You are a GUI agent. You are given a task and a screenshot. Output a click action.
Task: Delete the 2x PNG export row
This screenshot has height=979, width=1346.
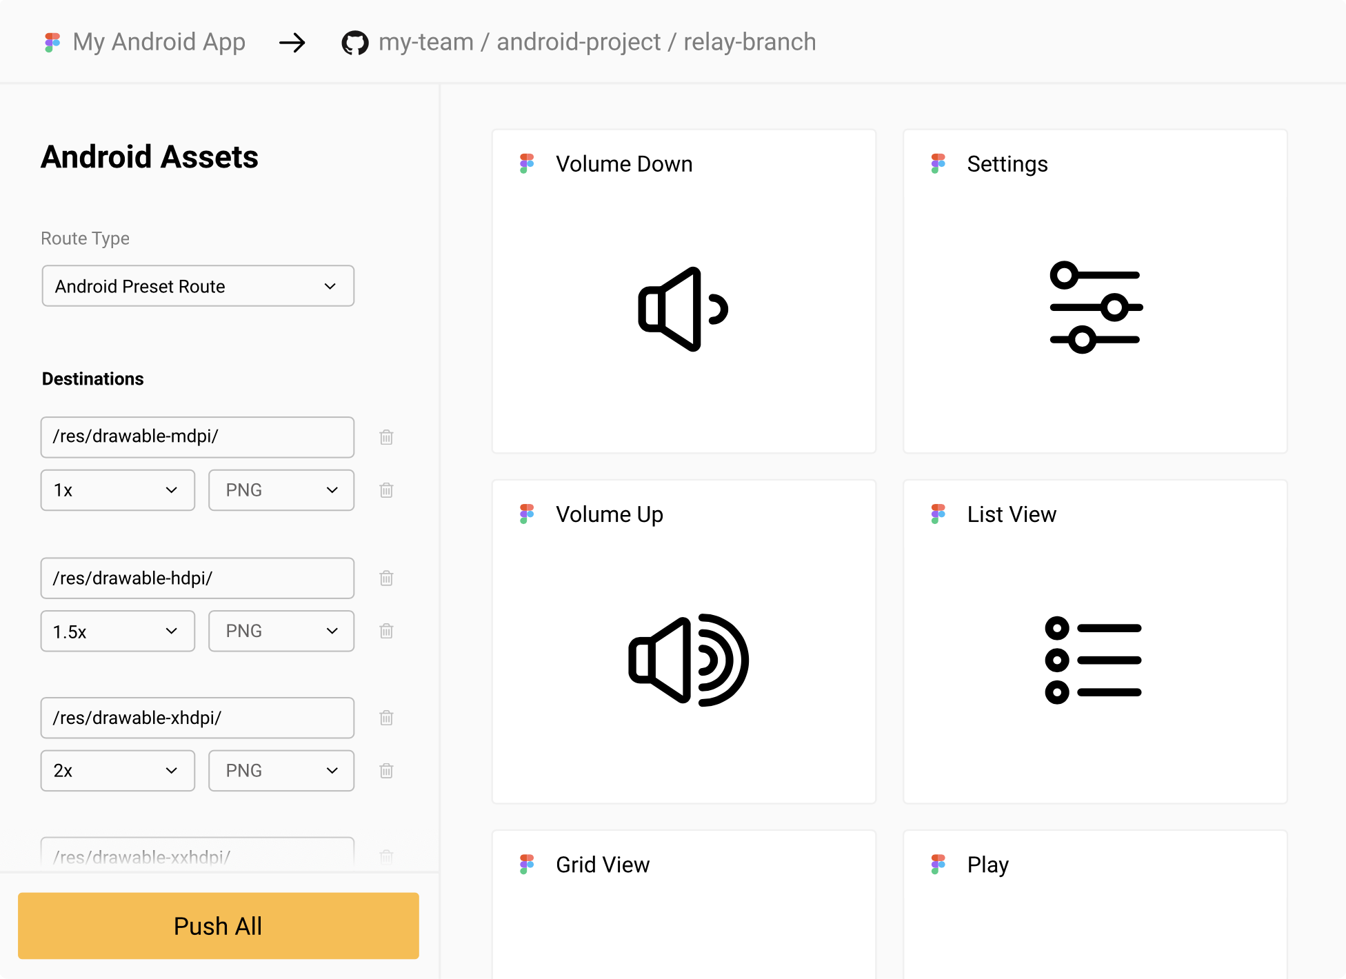[x=386, y=771]
